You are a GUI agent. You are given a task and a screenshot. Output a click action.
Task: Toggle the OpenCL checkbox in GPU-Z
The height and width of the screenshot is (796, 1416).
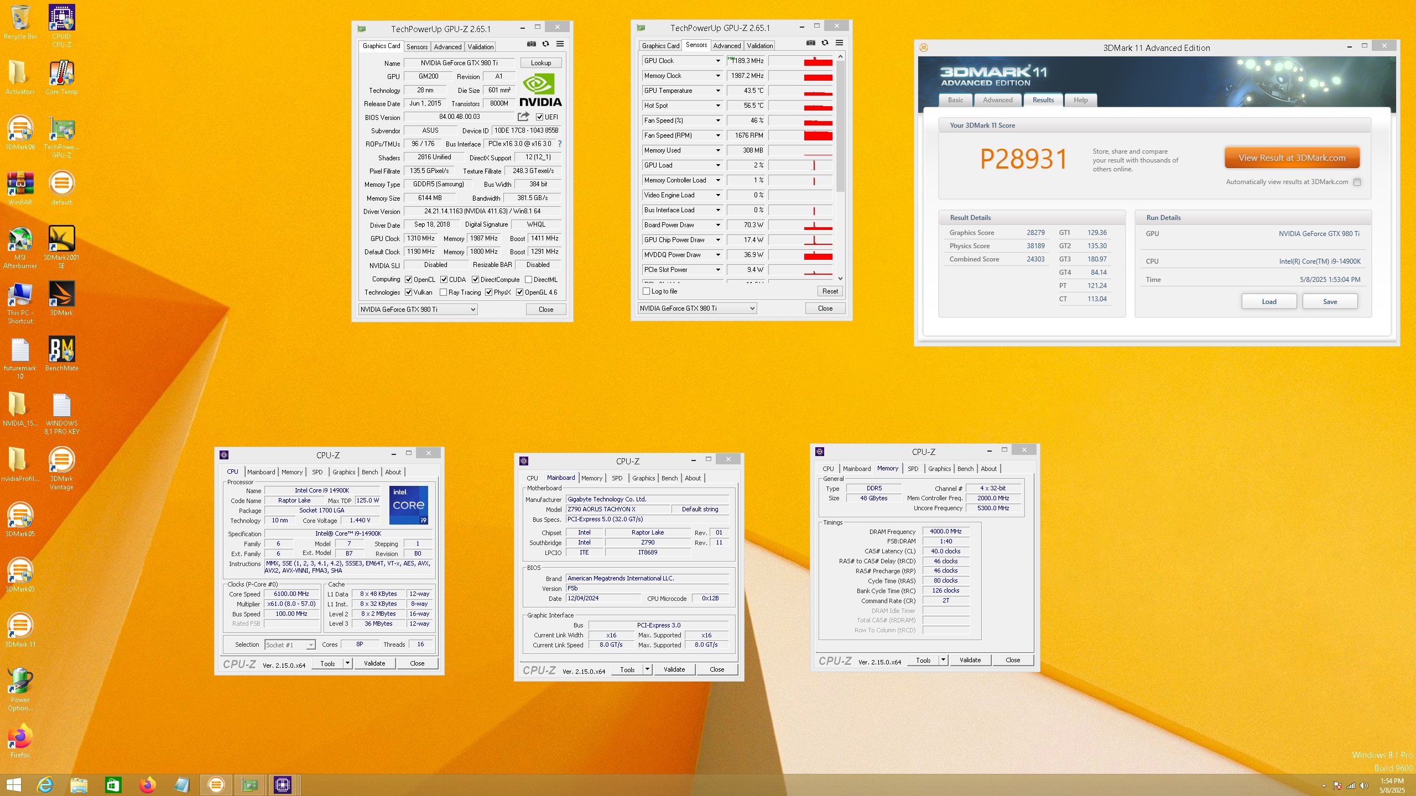[408, 279]
